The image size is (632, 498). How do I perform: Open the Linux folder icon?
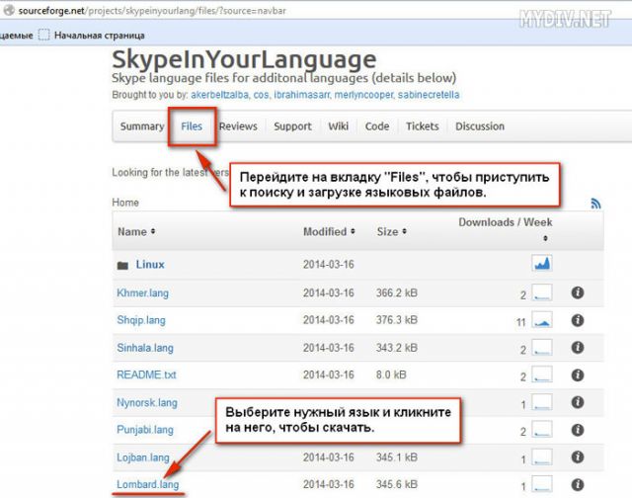click(122, 266)
